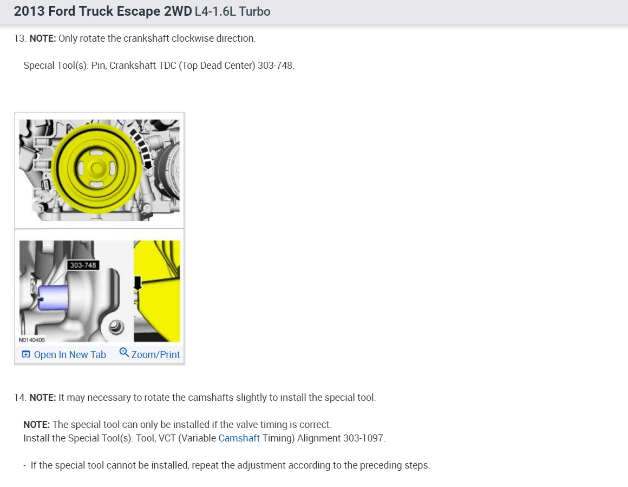
Task: Select the Zoom/Print link text
Action: pos(155,355)
